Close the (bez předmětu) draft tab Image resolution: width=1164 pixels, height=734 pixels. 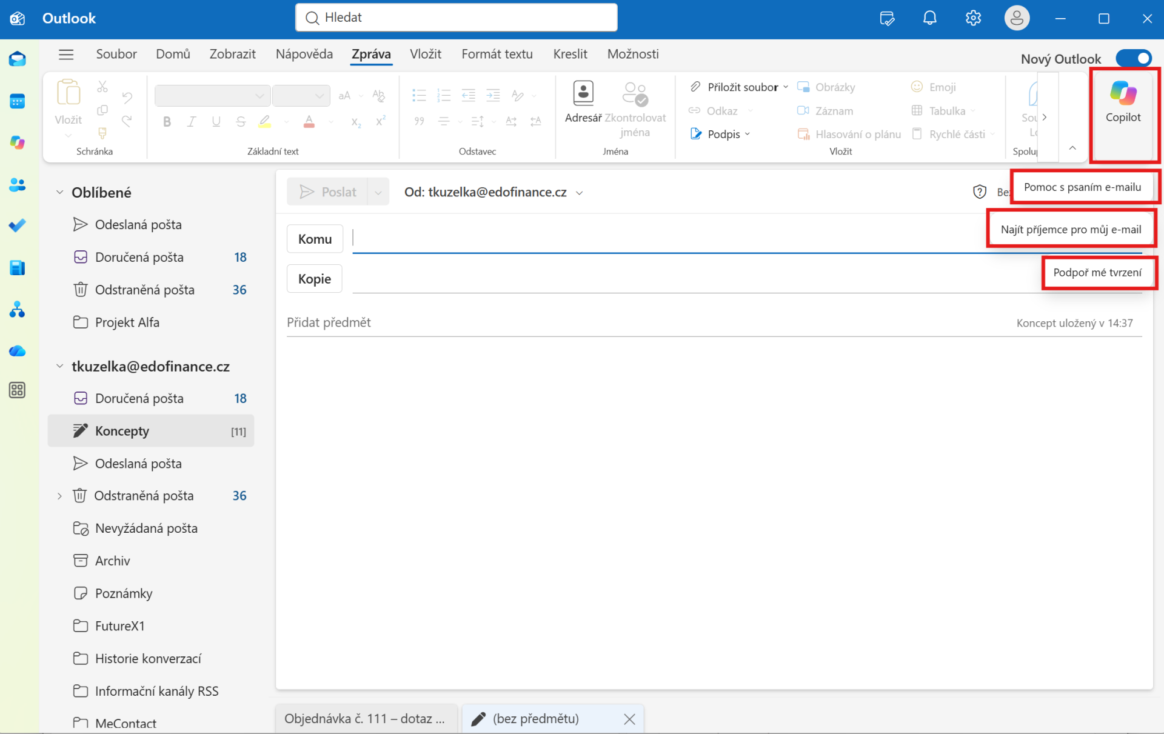tap(629, 719)
